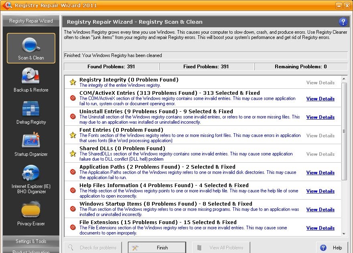
Task: View Details for File Extensions
Action: point(321,228)
